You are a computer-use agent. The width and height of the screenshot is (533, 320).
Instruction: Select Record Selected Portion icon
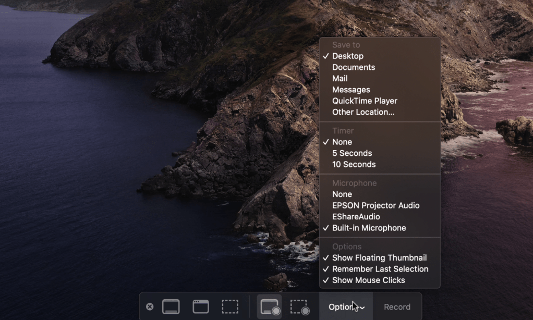coord(299,307)
